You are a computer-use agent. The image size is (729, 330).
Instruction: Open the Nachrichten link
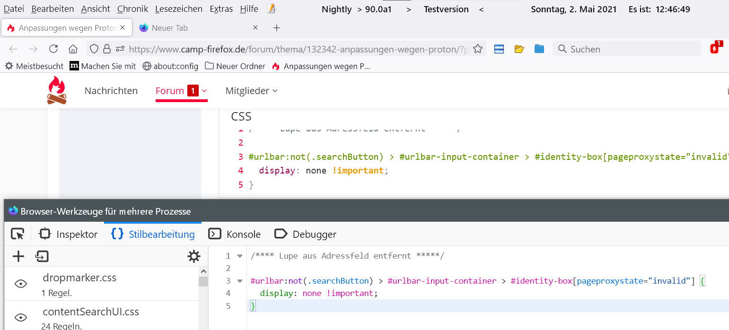[111, 91]
